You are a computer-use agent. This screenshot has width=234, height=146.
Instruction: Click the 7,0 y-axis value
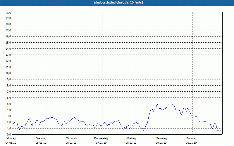(x=9, y=92)
